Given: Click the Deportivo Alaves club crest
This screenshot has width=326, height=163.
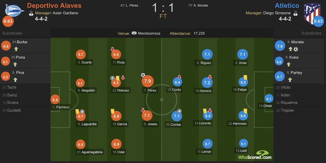Looking at the screenshot, I should tap(14, 11).
